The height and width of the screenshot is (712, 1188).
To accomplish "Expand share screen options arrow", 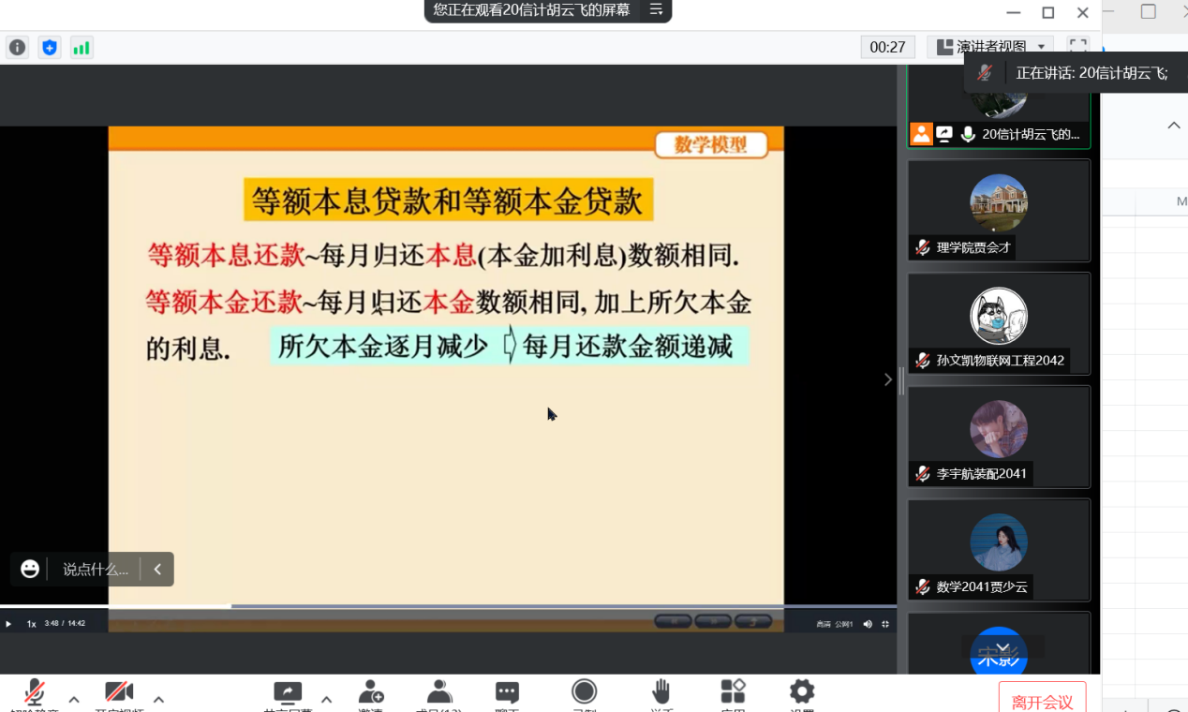I will click(326, 699).
